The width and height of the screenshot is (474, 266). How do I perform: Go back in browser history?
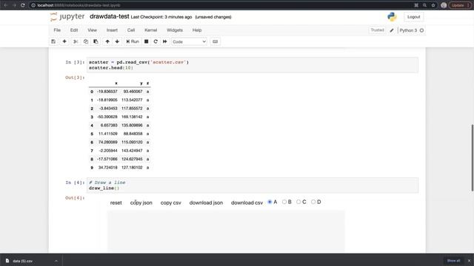5,5
